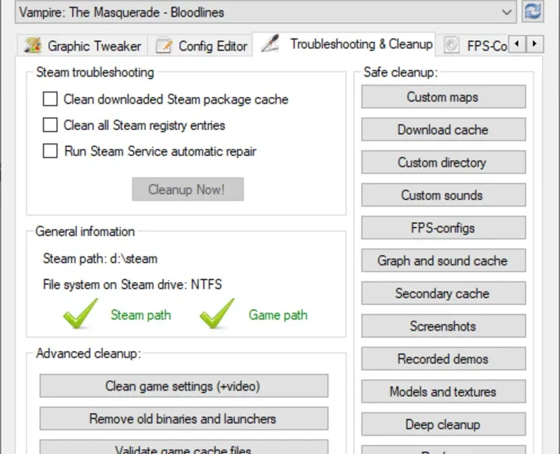The image size is (560, 454).
Task: Open the Vampire: The Masquerade game dropdown
Action: click(266, 12)
